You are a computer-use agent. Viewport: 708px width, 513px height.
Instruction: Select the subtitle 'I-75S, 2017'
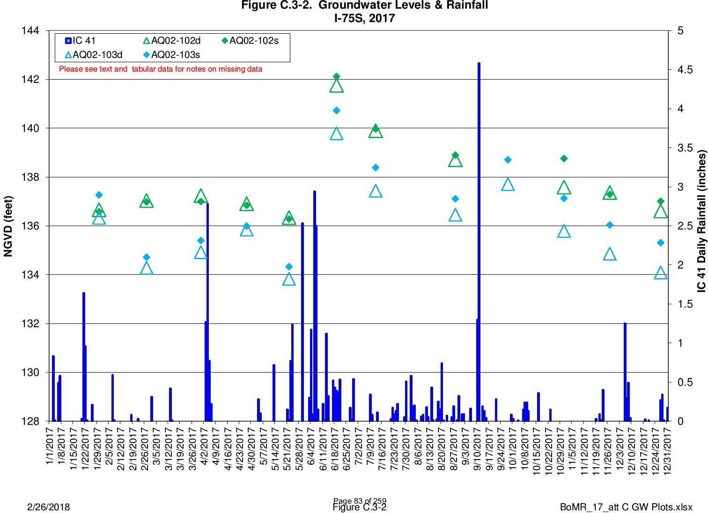pyautogui.click(x=364, y=18)
